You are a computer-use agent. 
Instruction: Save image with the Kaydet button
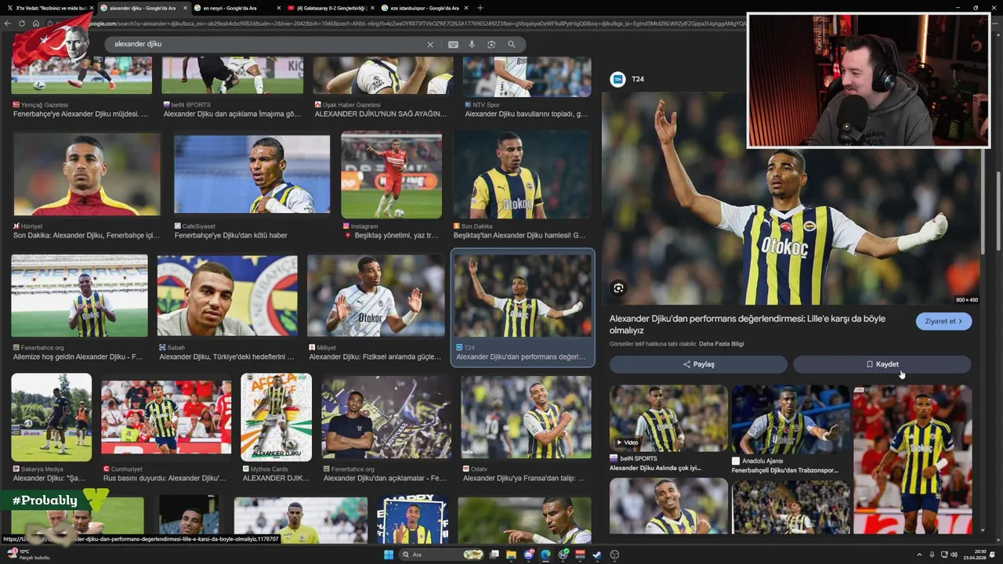tap(882, 364)
